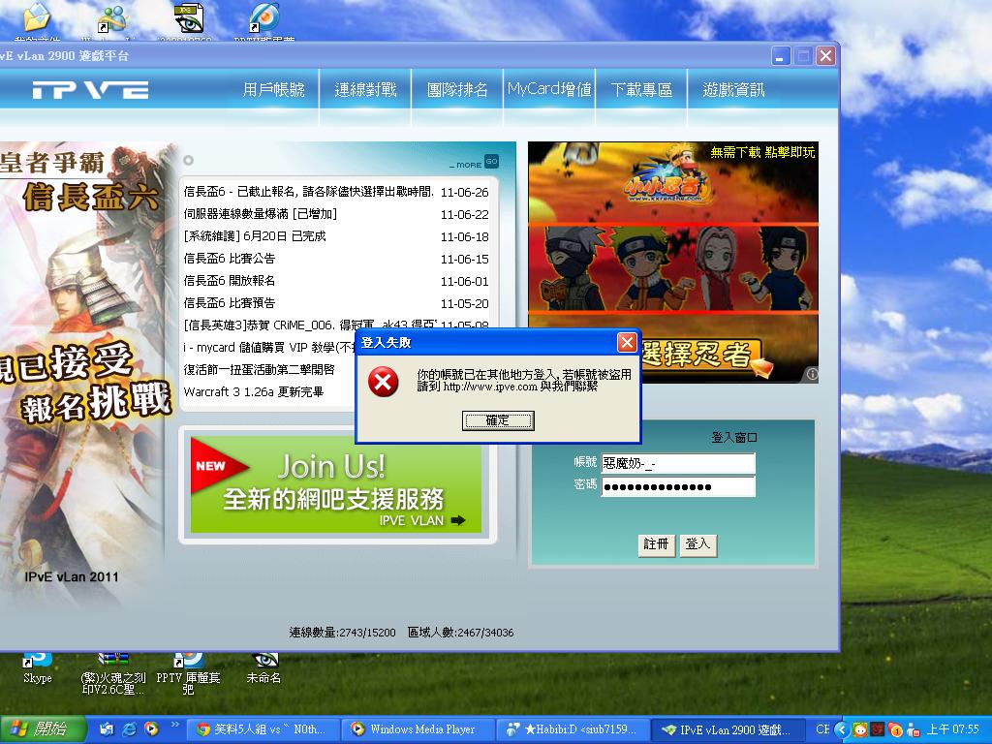The image size is (992, 744).
Task: Click the 登入 login button
Action: pyautogui.click(x=697, y=544)
